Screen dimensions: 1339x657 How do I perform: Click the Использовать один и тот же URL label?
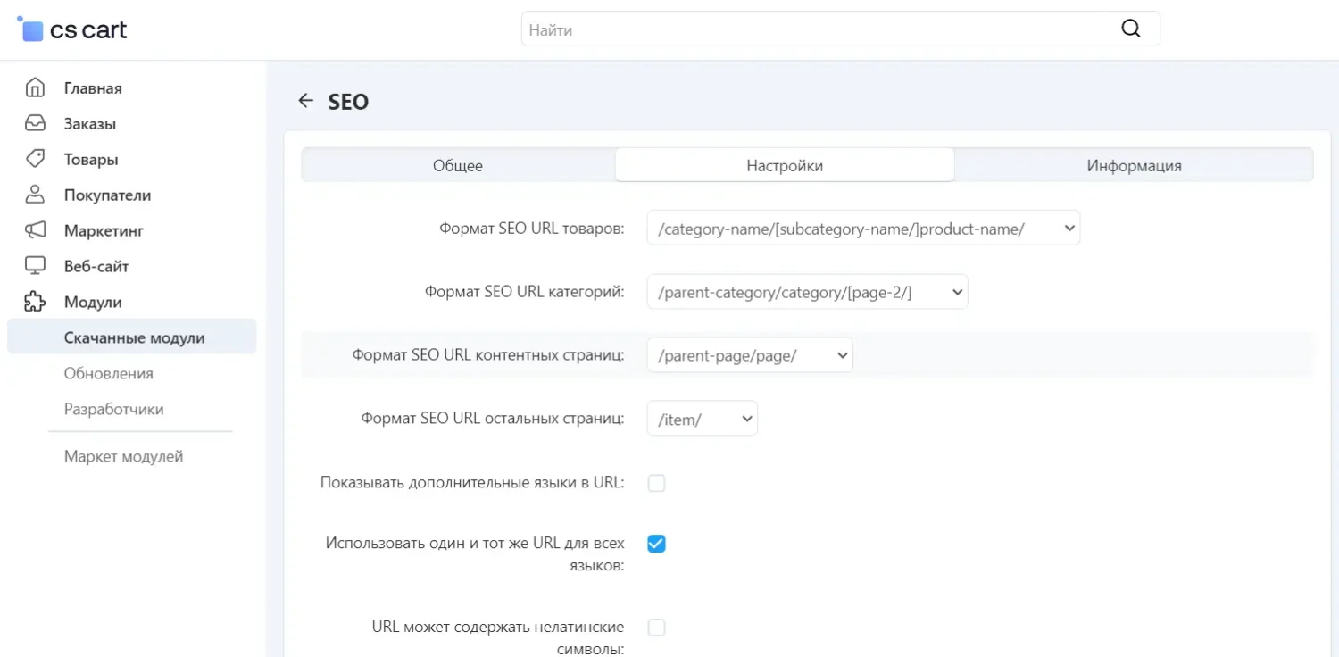coord(475,553)
